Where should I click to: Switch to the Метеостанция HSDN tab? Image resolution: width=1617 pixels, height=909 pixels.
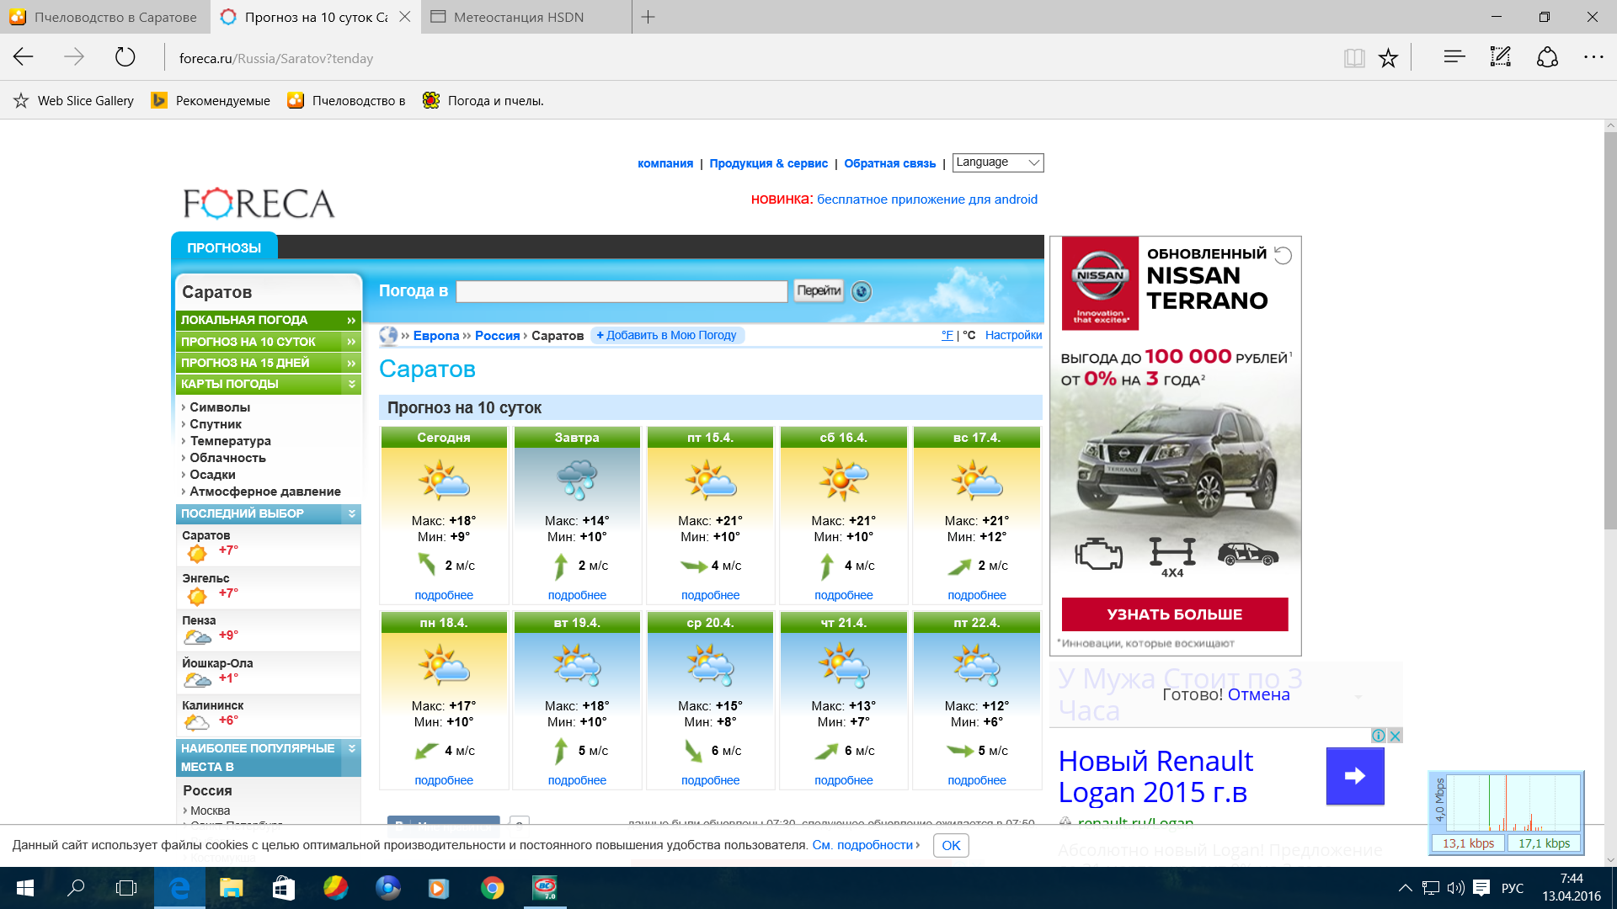519,17
